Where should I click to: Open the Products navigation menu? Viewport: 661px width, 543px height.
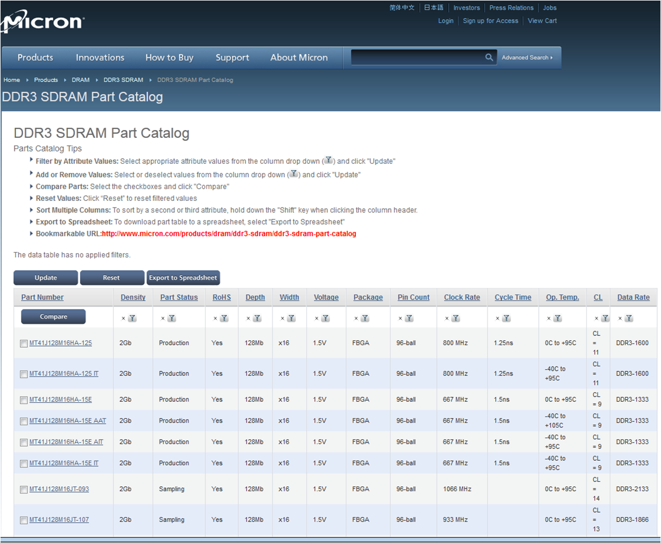tap(35, 57)
